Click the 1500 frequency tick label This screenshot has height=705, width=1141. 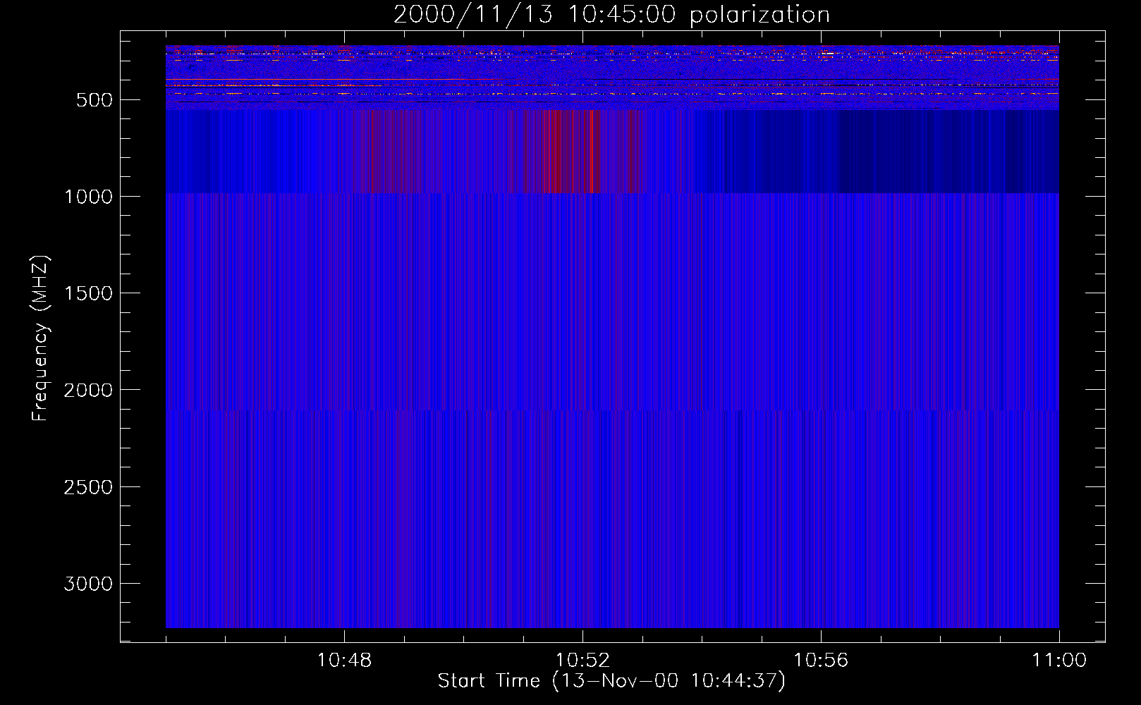pos(88,293)
